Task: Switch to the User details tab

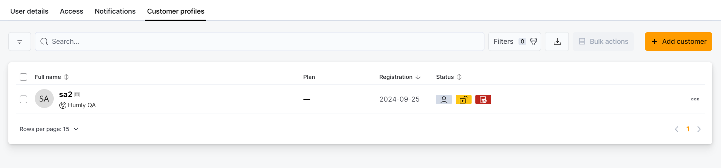Action: (x=29, y=11)
